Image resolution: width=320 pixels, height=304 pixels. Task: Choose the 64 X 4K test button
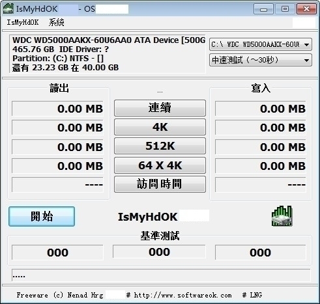click(x=160, y=165)
